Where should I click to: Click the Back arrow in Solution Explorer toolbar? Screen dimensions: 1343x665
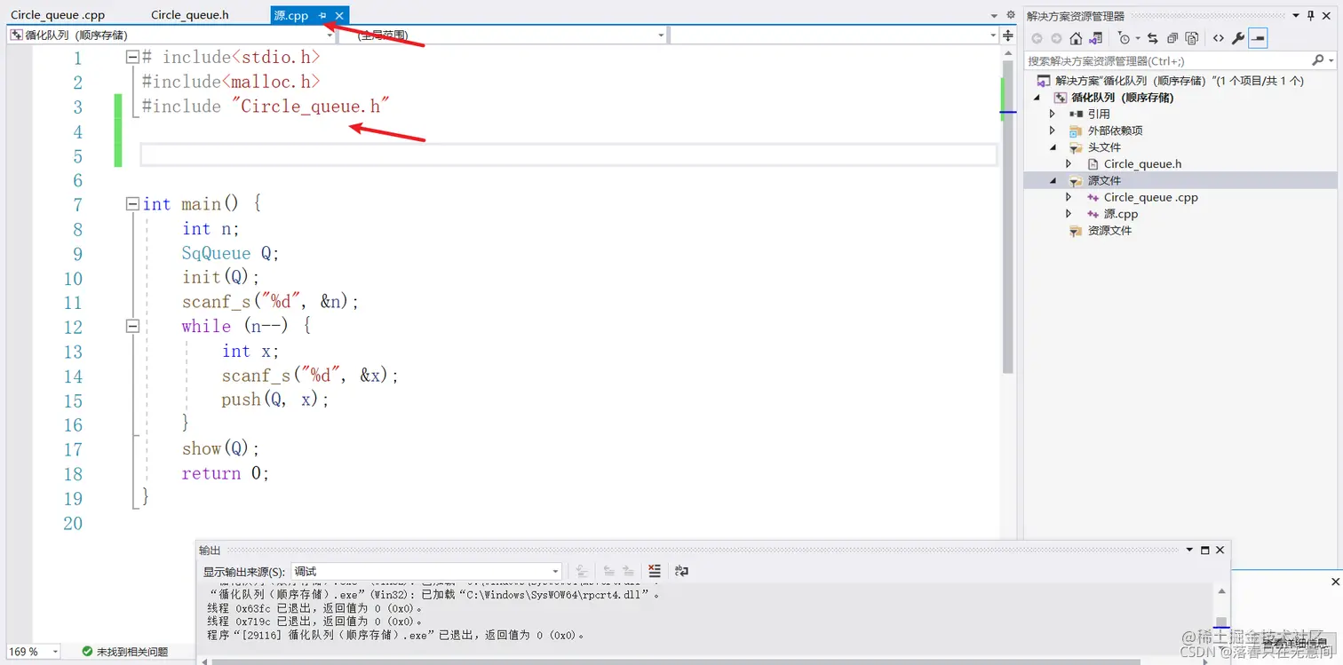tap(1037, 38)
